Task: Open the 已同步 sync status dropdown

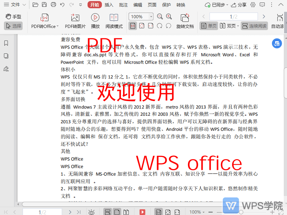Action: click(x=216, y=5)
